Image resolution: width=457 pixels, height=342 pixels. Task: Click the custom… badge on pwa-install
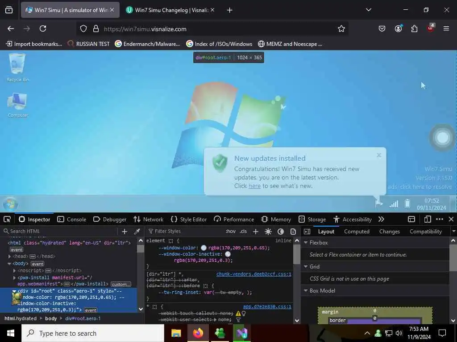pos(120,284)
